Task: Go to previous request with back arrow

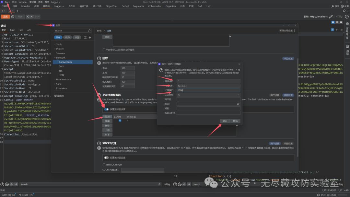Action: (x=28, y=17)
